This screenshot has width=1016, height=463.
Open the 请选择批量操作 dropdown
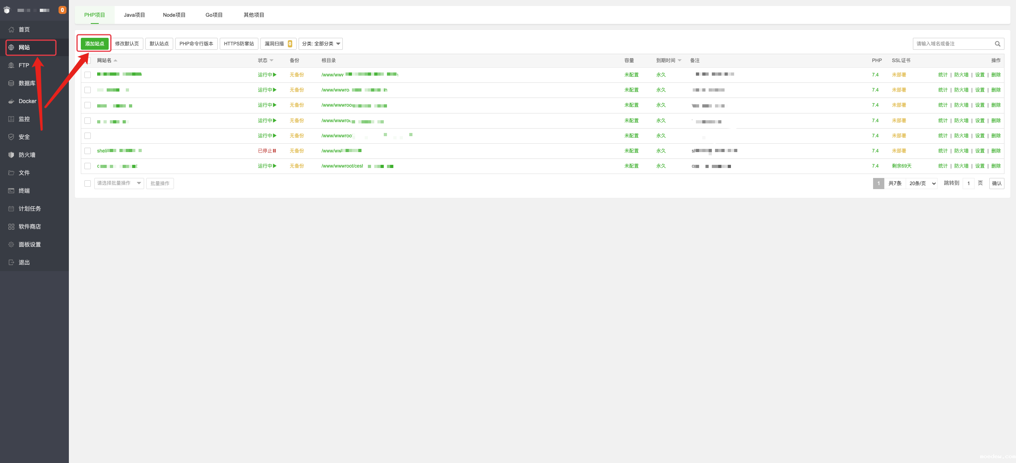119,183
